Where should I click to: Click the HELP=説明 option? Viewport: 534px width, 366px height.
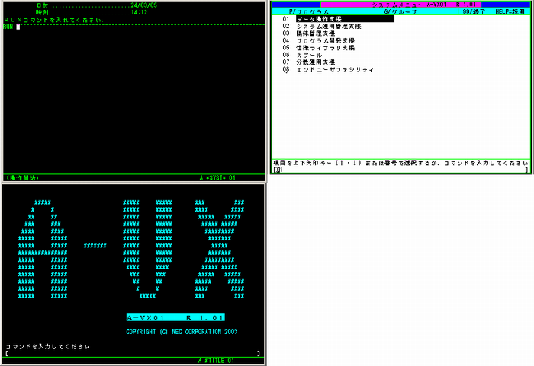pos(510,12)
